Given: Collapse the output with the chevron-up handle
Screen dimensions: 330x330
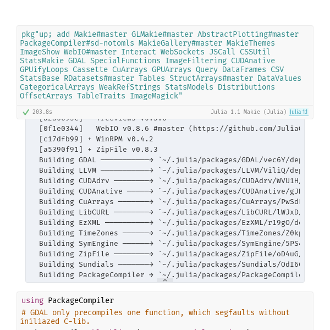Looking at the screenshot, I should [165, 280].
